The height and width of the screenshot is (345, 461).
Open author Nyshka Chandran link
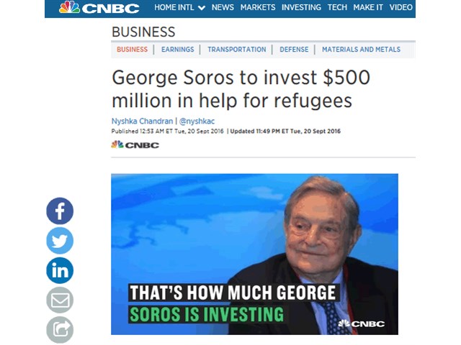142,121
